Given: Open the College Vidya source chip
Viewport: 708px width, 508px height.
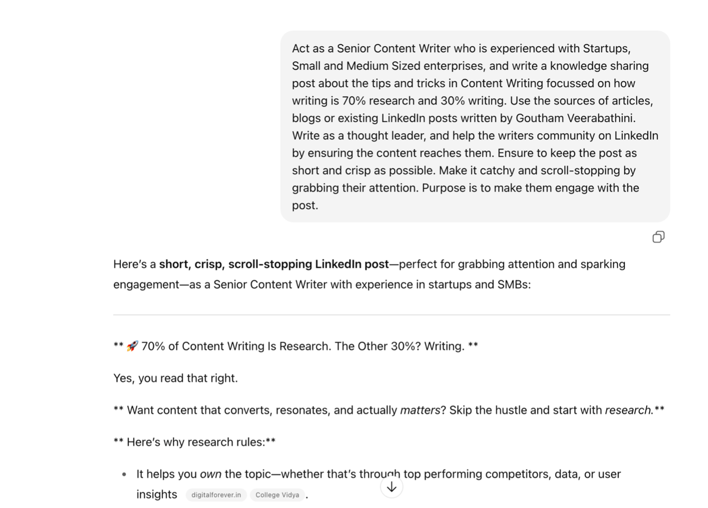Looking at the screenshot, I should tap(277, 495).
